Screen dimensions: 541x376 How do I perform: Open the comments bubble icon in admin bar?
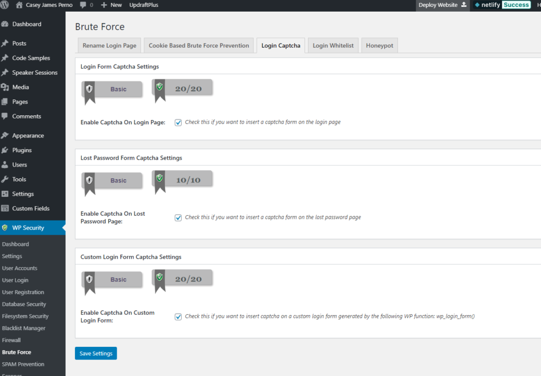(x=83, y=5)
